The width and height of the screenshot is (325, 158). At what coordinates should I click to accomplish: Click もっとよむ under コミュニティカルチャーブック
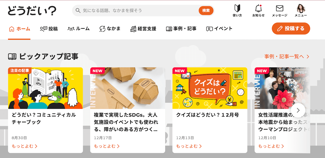(25, 146)
